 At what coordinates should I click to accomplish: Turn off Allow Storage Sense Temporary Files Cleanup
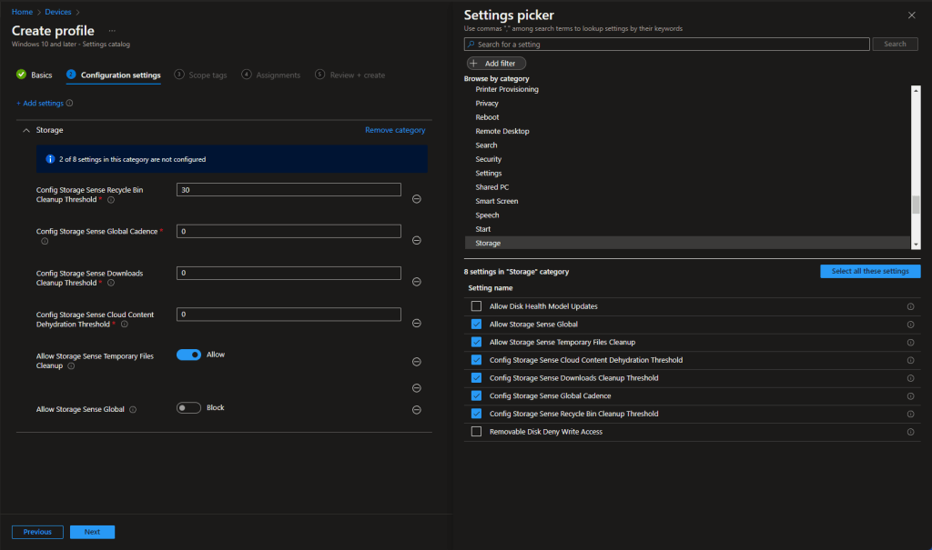189,355
